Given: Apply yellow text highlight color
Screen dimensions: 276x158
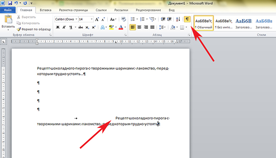Looking at the screenshot, I should pyautogui.click(x=111, y=27).
